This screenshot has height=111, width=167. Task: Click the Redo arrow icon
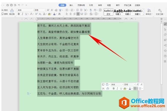point(23,5)
